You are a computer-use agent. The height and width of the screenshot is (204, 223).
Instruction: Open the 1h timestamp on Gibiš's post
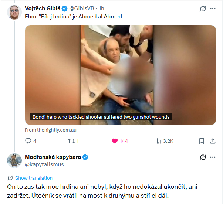click(101, 8)
